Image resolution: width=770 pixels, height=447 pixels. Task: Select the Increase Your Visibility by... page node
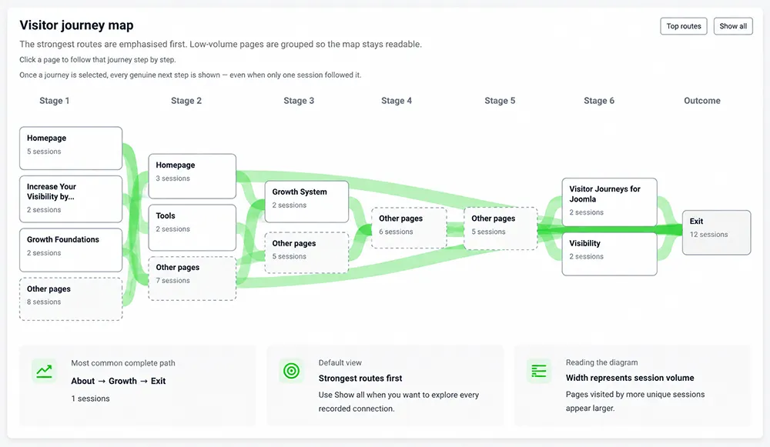71,198
